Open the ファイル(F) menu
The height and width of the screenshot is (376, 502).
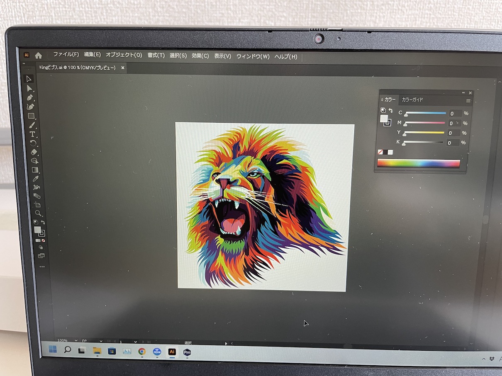(66, 54)
